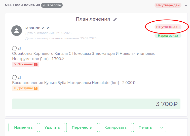Screen dimensions: 190x136
Task: Click the pencil icon beside План лечения
Action: coord(115,19)
